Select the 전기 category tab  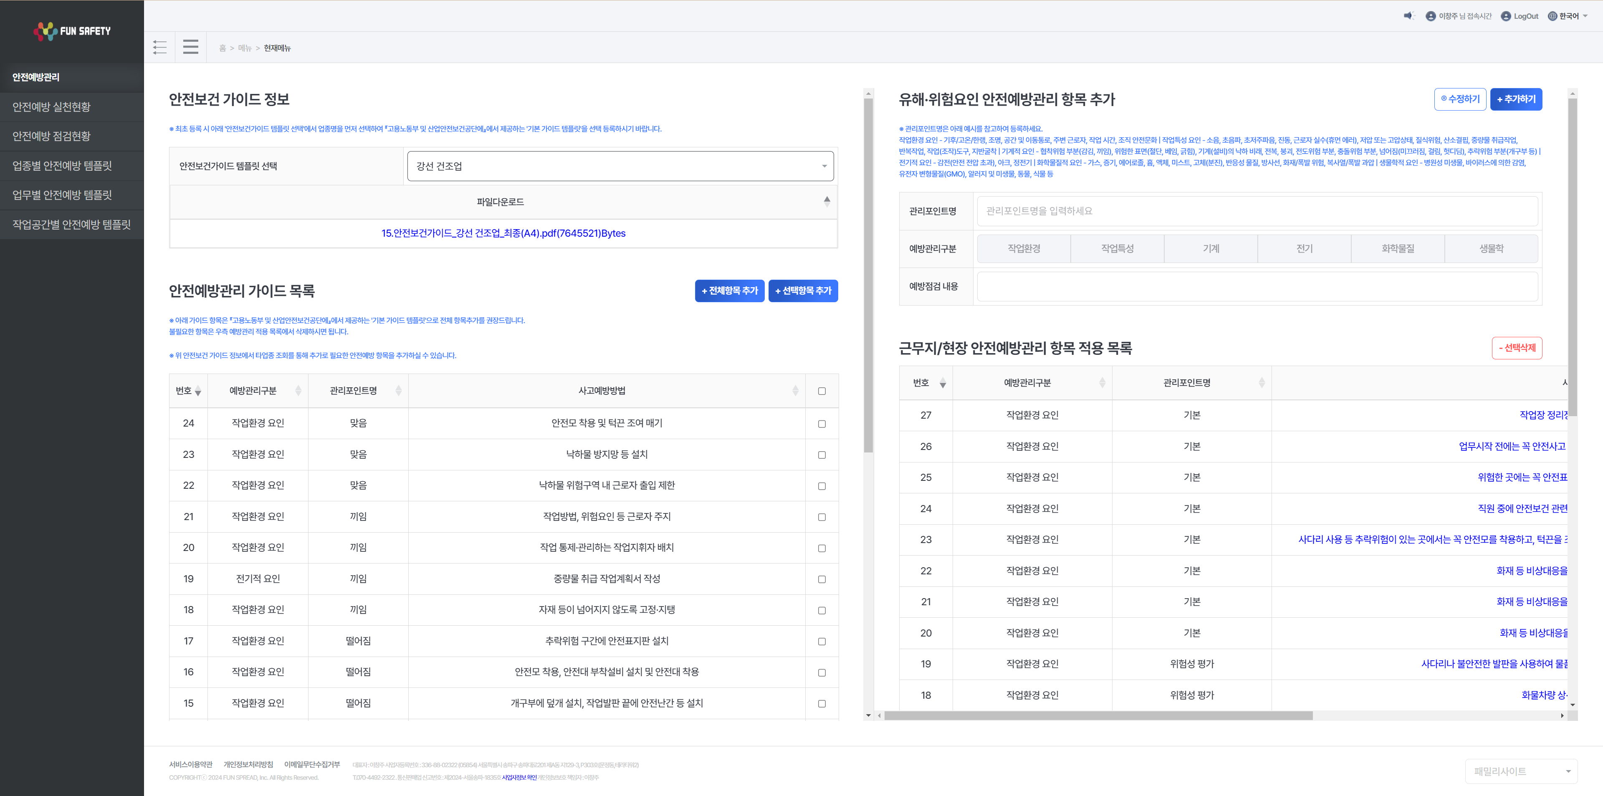coord(1304,248)
